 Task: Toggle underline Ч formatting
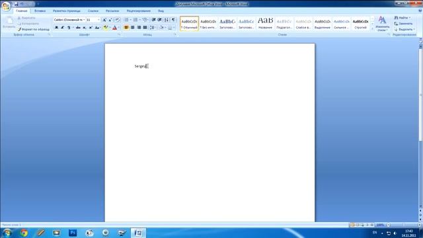[x=69, y=28]
